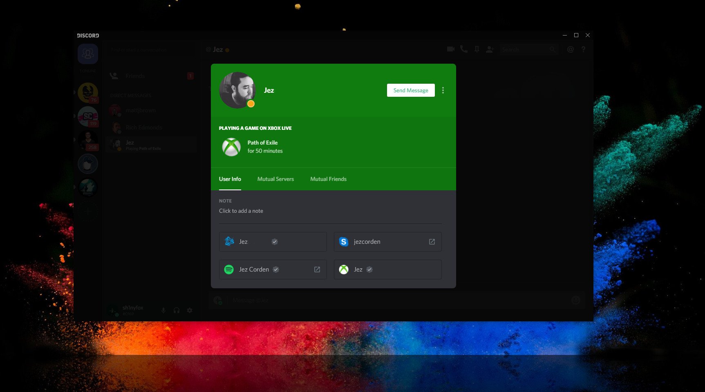Click verified badge next to Jez Corden
The width and height of the screenshot is (705, 392).
tap(276, 269)
